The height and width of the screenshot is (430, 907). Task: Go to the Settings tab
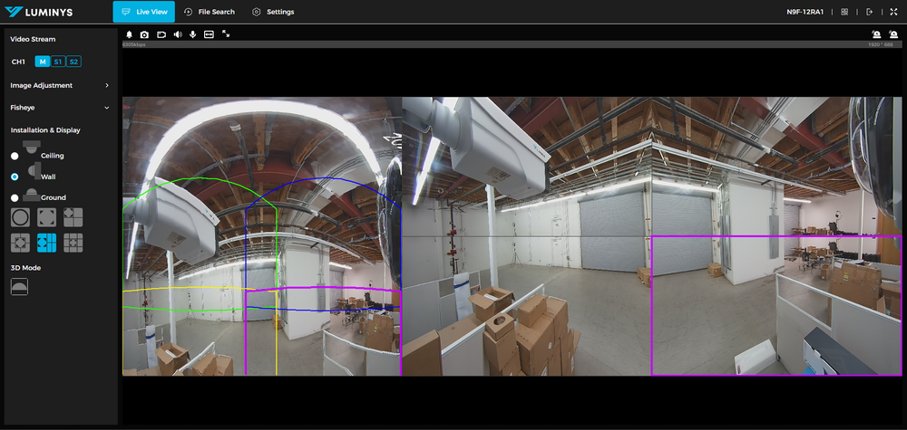[x=272, y=12]
